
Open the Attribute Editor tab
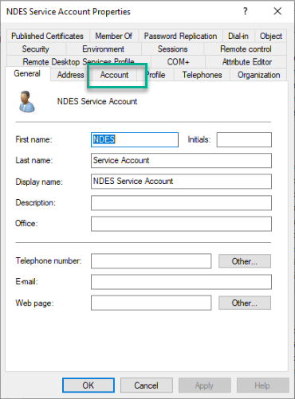click(x=246, y=61)
